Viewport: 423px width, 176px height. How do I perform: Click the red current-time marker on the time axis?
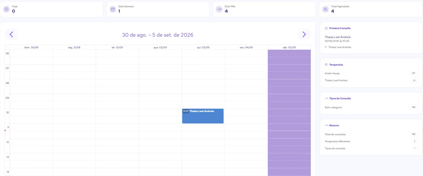(x=5, y=130)
